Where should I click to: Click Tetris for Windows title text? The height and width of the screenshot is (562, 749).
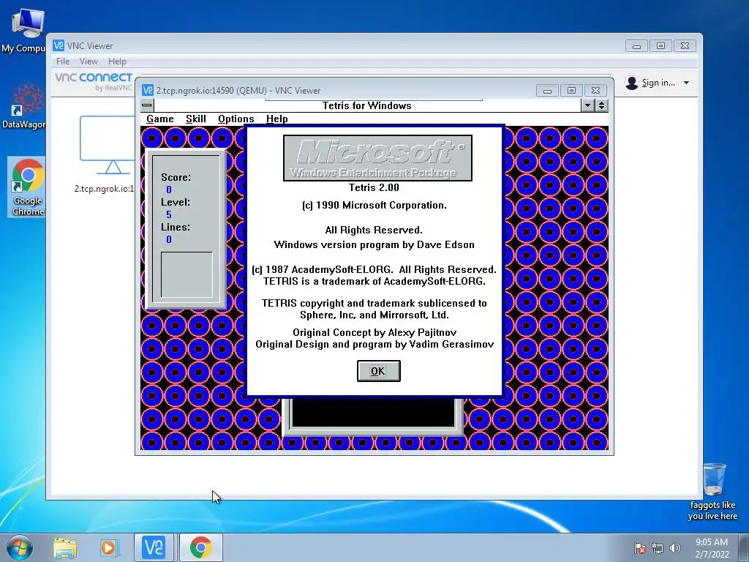tap(367, 105)
